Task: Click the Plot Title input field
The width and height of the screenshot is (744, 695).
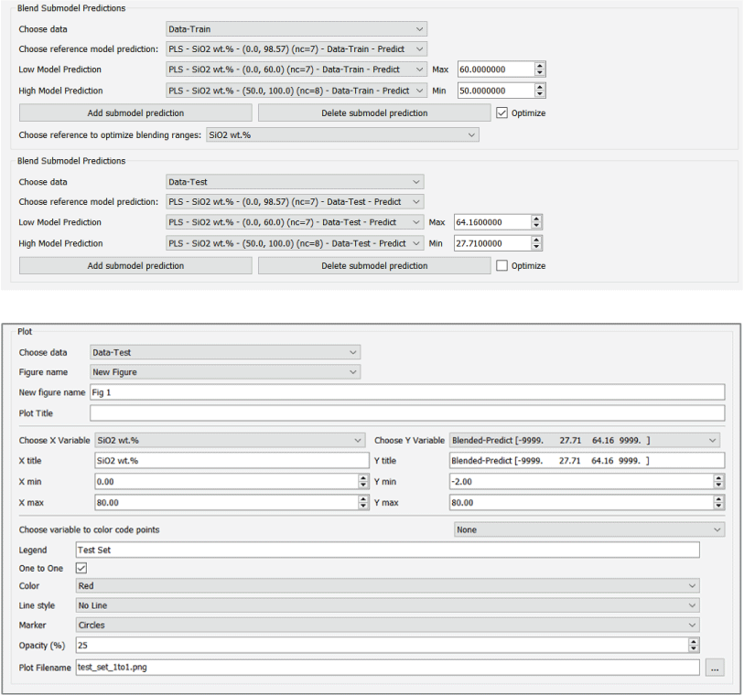Action: coord(406,413)
